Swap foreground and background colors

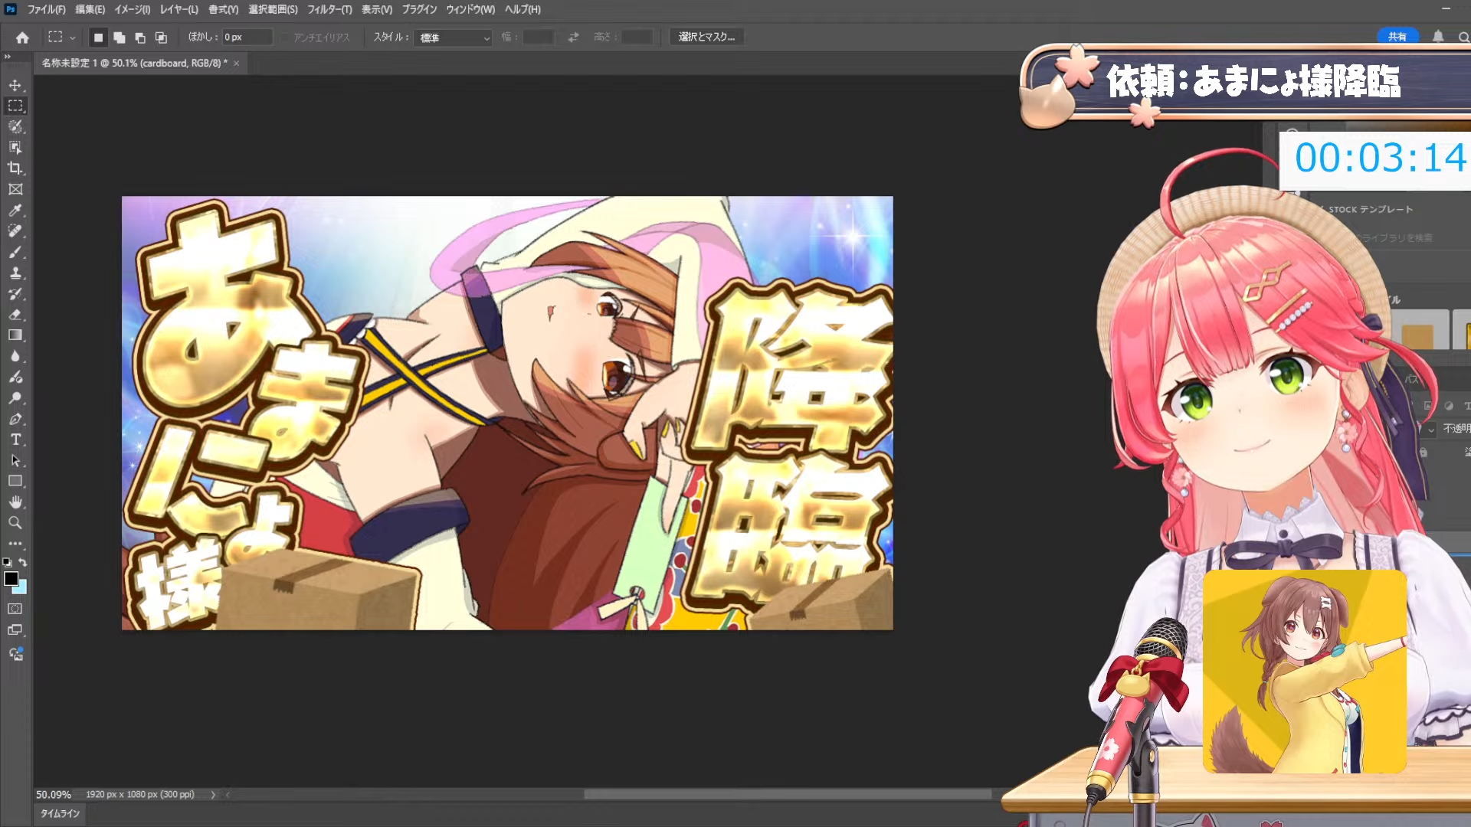tap(23, 562)
